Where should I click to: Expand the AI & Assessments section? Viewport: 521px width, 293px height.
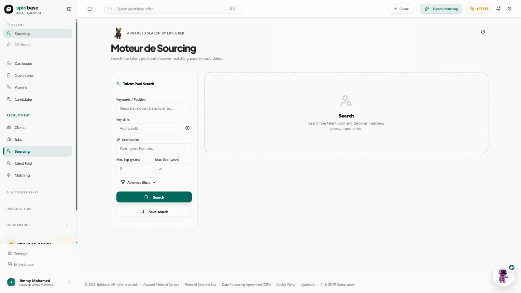37,193
